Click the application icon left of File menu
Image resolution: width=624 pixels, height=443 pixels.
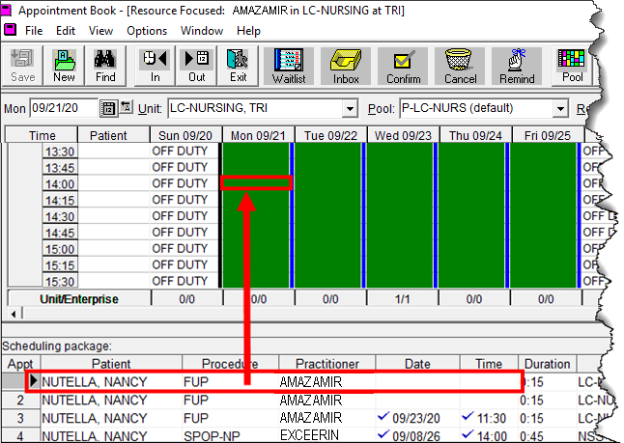click(10, 30)
